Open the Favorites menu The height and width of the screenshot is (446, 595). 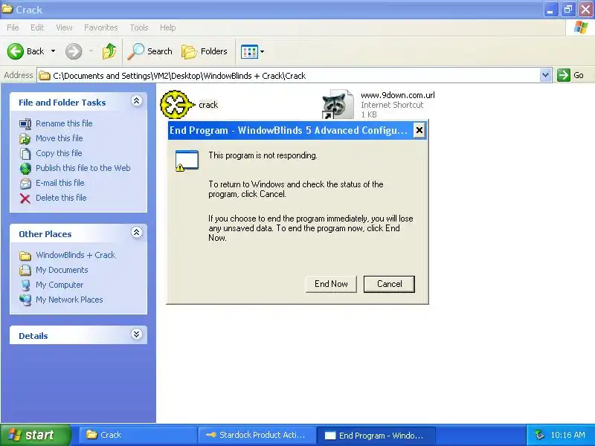point(100,28)
